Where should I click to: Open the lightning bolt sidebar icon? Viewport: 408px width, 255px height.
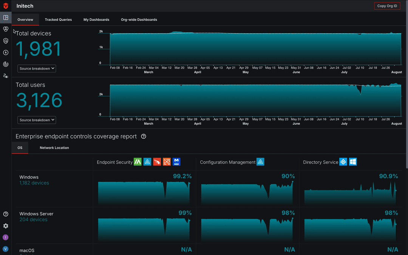tap(6, 53)
